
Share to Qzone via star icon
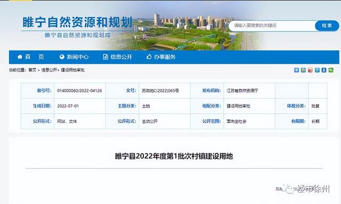(303, 70)
